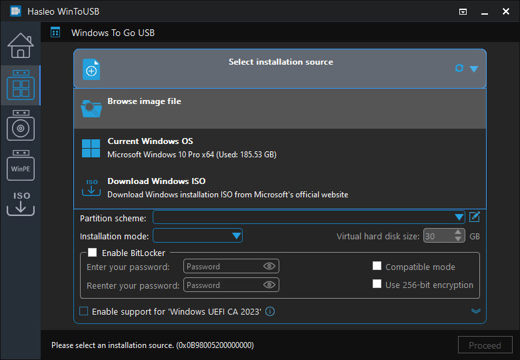The height and width of the screenshot is (360, 520).
Task: Click the virtual hard disk size field
Action: 439,236
